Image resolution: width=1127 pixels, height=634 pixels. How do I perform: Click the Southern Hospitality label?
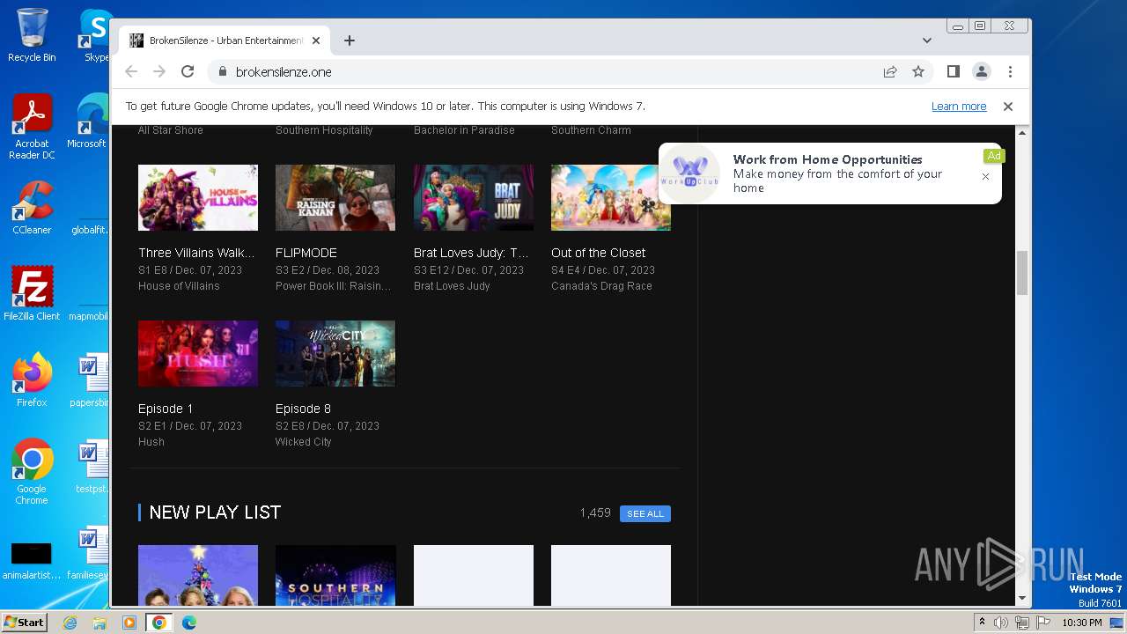click(324, 130)
